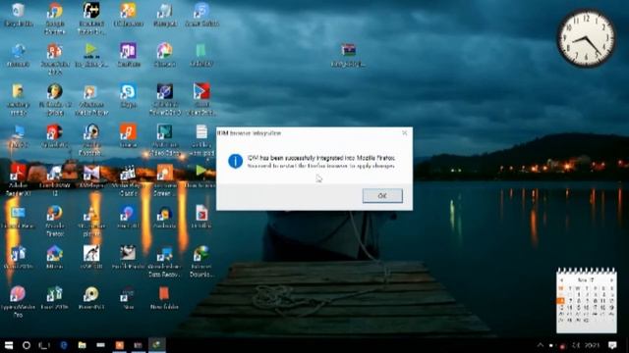The height and width of the screenshot is (353, 629).
Task: Open the PowerDVD desktop shortcut
Action: pyautogui.click(x=91, y=298)
